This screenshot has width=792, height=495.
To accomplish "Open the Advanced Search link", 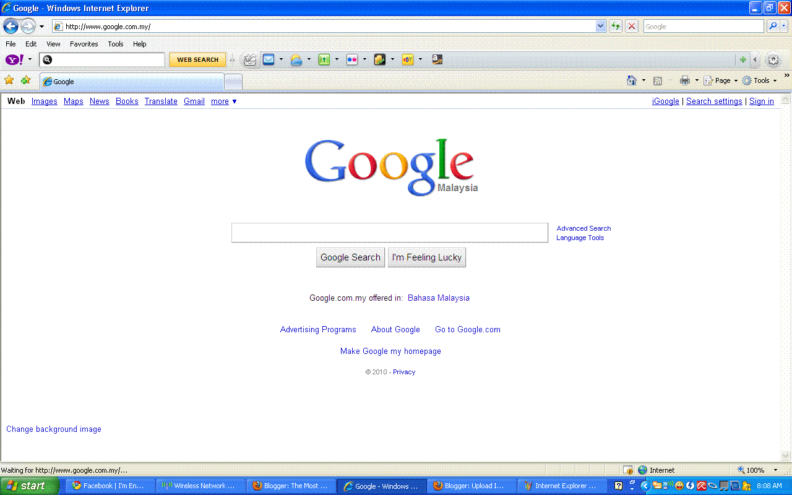I will 583,228.
